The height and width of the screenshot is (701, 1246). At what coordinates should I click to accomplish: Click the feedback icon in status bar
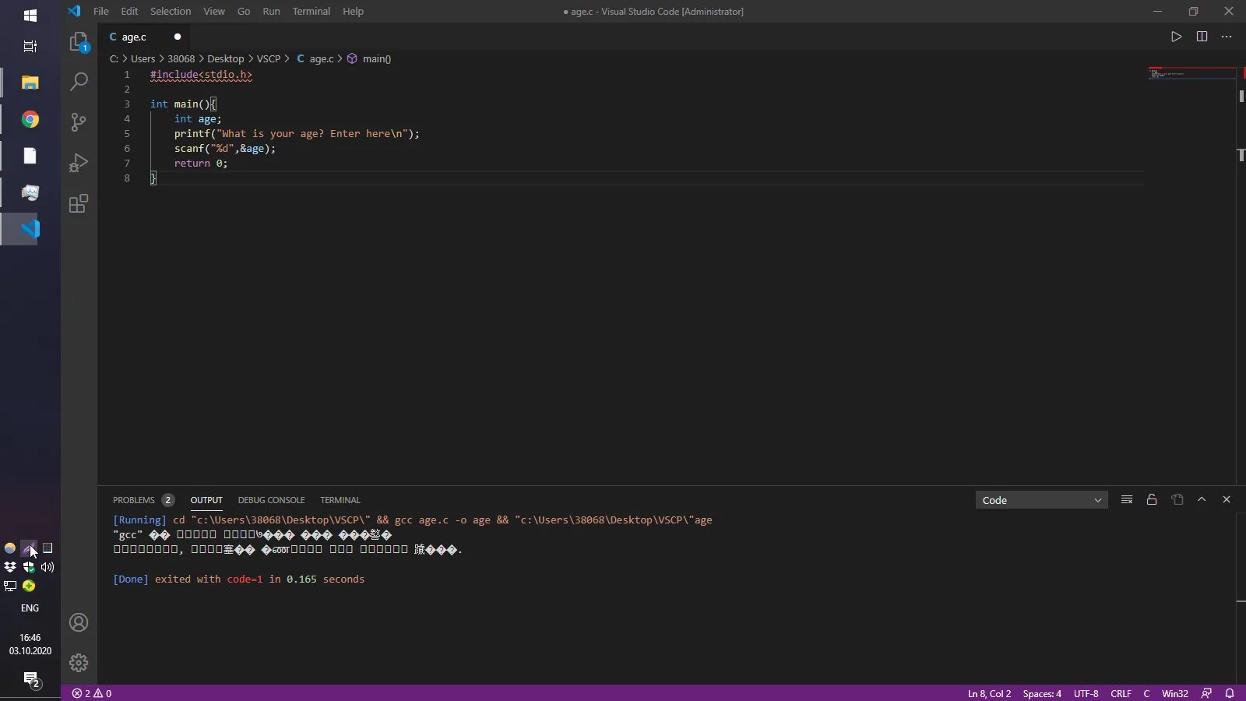[x=1206, y=693]
